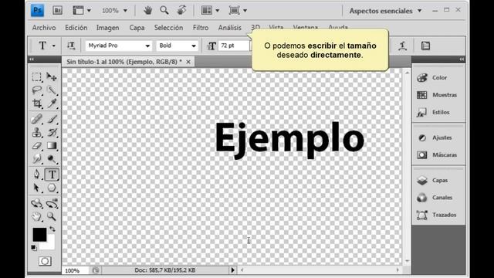This screenshot has width=494, height=278.
Task: Launch Adobe Bridge
Action: click(57, 10)
